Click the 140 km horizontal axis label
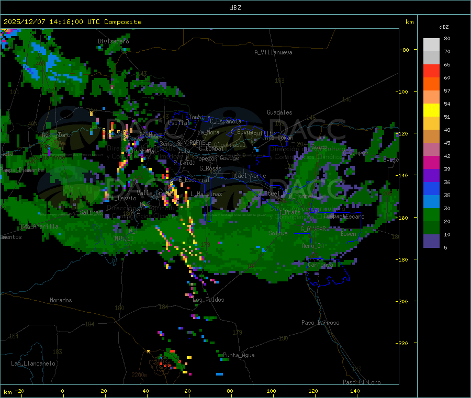The width and height of the screenshot is (471, 398). pyautogui.click(x=355, y=391)
